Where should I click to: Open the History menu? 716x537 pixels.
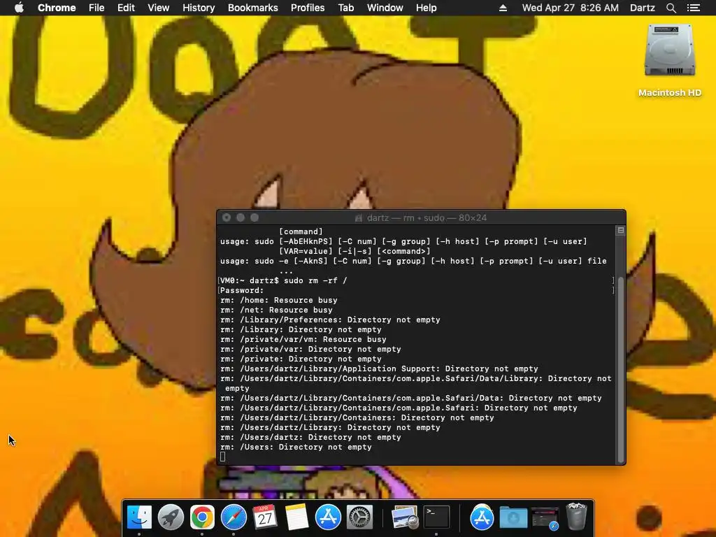pyautogui.click(x=199, y=8)
